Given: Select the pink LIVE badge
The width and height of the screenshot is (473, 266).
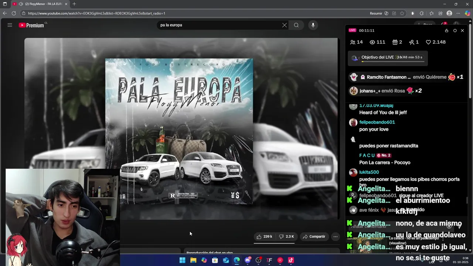Looking at the screenshot, I should (352, 30).
